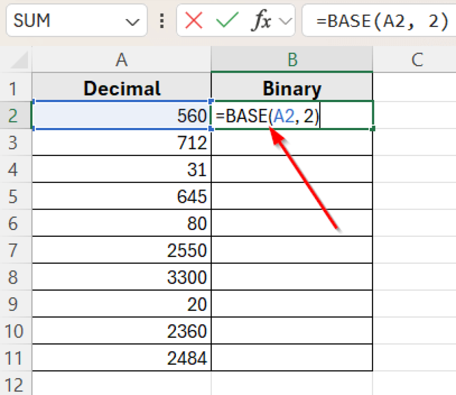Screen dimensions: 456x395
Task: Select column A header
Action: click(x=121, y=58)
